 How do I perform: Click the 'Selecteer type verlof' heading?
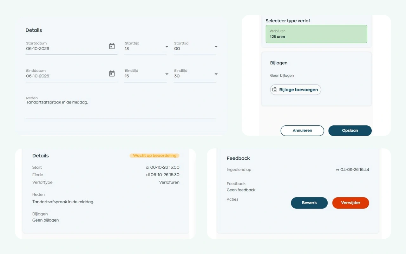pyautogui.click(x=288, y=21)
